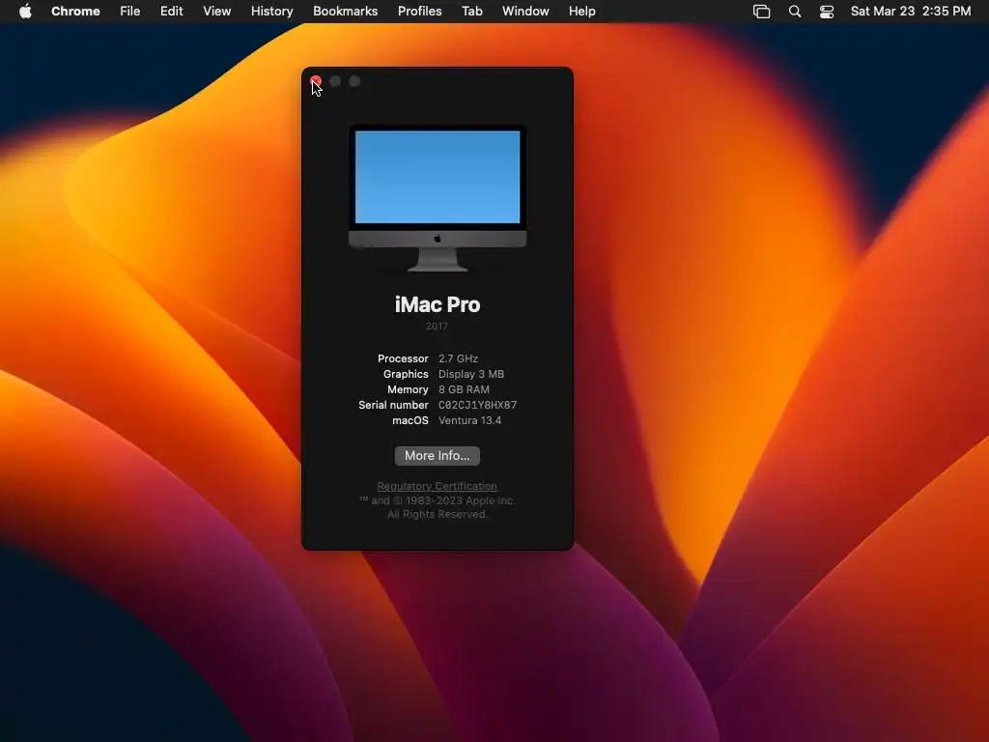989x742 pixels.
Task: Open the Bookmarks menu
Action: 345,12
